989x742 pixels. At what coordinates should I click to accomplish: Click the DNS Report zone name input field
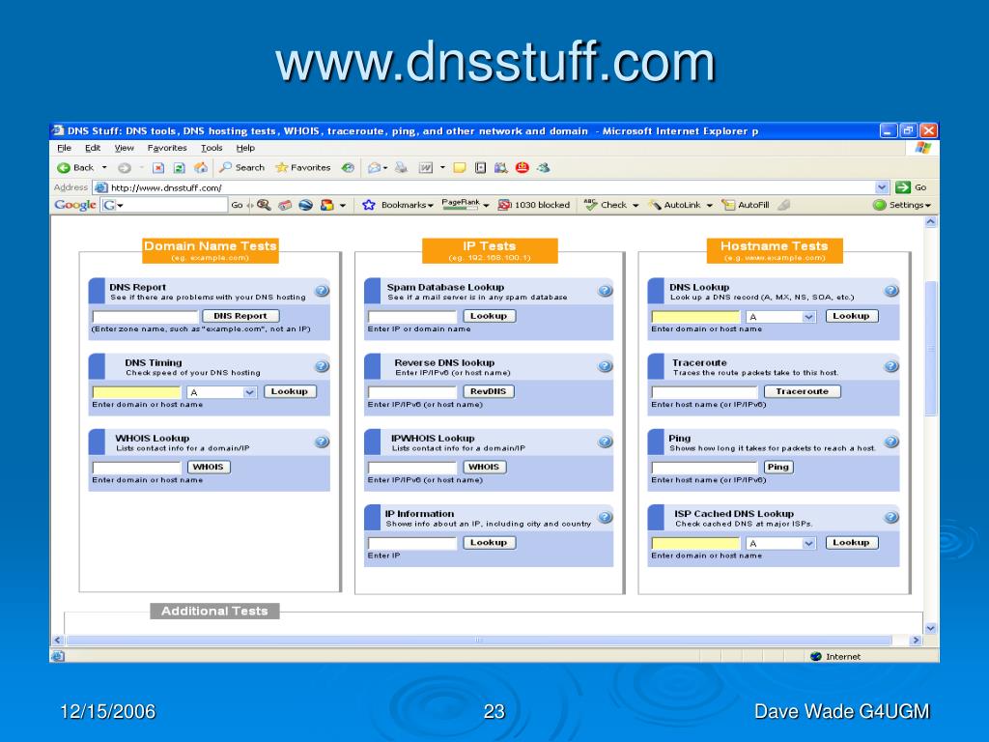point(146,317)
